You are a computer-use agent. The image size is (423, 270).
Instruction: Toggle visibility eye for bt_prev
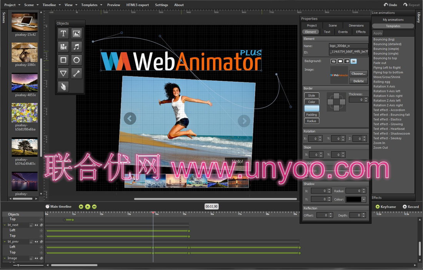point(37,241)
